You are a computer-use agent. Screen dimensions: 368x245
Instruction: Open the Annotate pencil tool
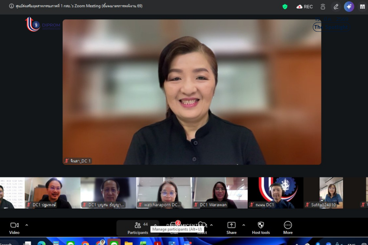[x=336, y=6]
